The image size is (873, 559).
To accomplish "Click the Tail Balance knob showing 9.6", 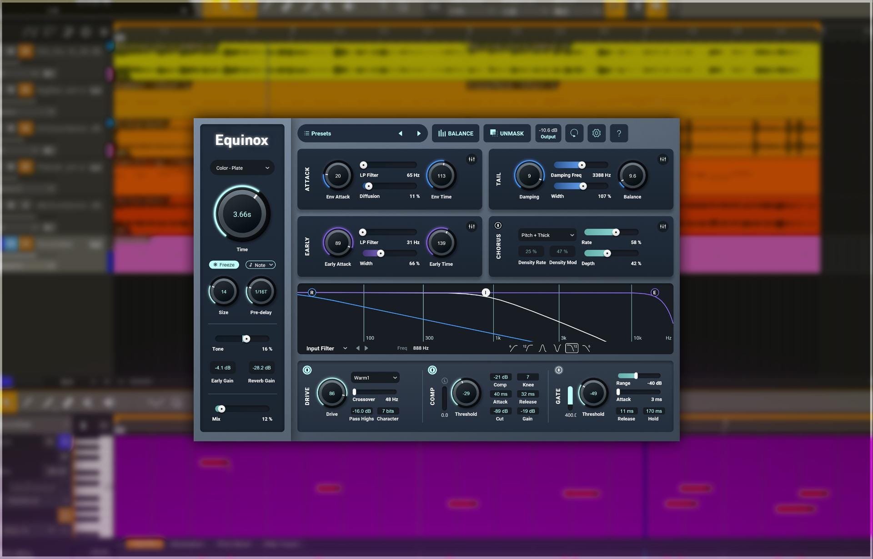I will click(632, 175).
